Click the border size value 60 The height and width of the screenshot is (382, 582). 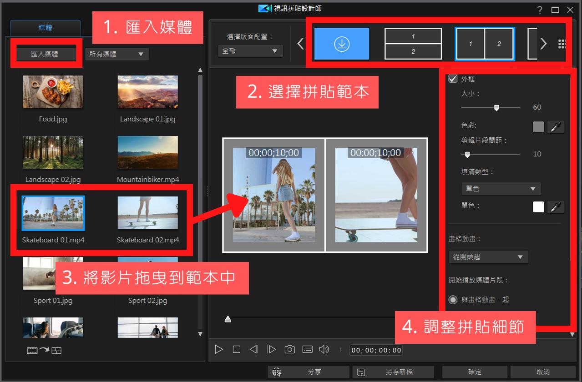click(537, 107)
